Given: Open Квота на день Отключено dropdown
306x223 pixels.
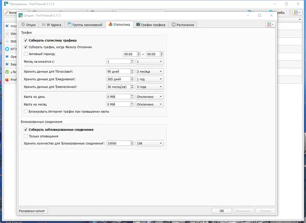Looking at the screenshot, I should (150, 97).
